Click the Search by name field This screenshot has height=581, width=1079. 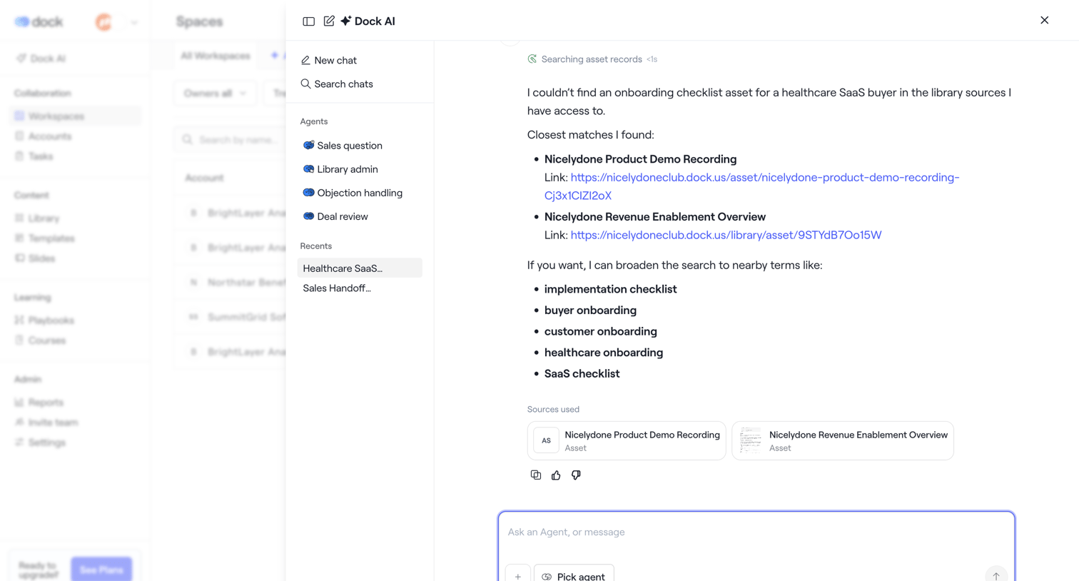[x=230, y=140]
